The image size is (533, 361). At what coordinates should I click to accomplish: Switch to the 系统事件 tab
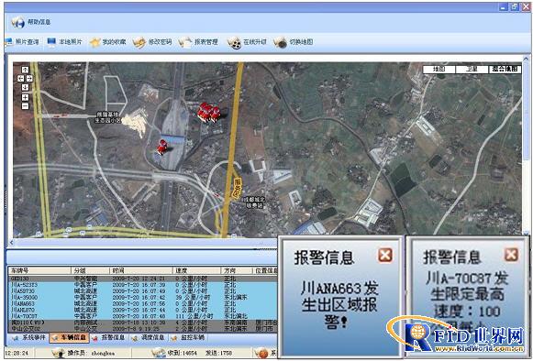point(28,337)
